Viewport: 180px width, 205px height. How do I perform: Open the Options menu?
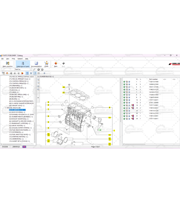click(20, 59)
